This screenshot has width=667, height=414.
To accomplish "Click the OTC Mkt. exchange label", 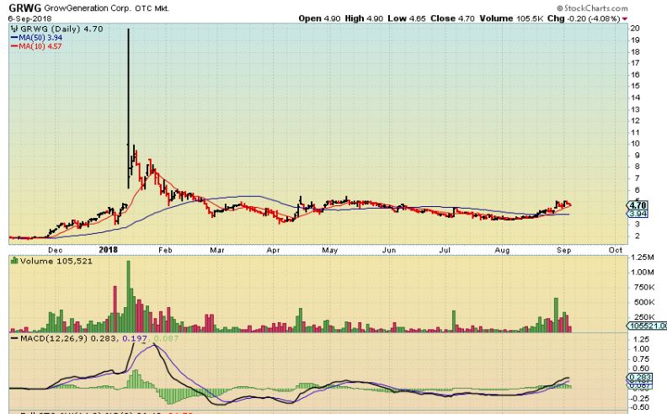I will point(152,8).
